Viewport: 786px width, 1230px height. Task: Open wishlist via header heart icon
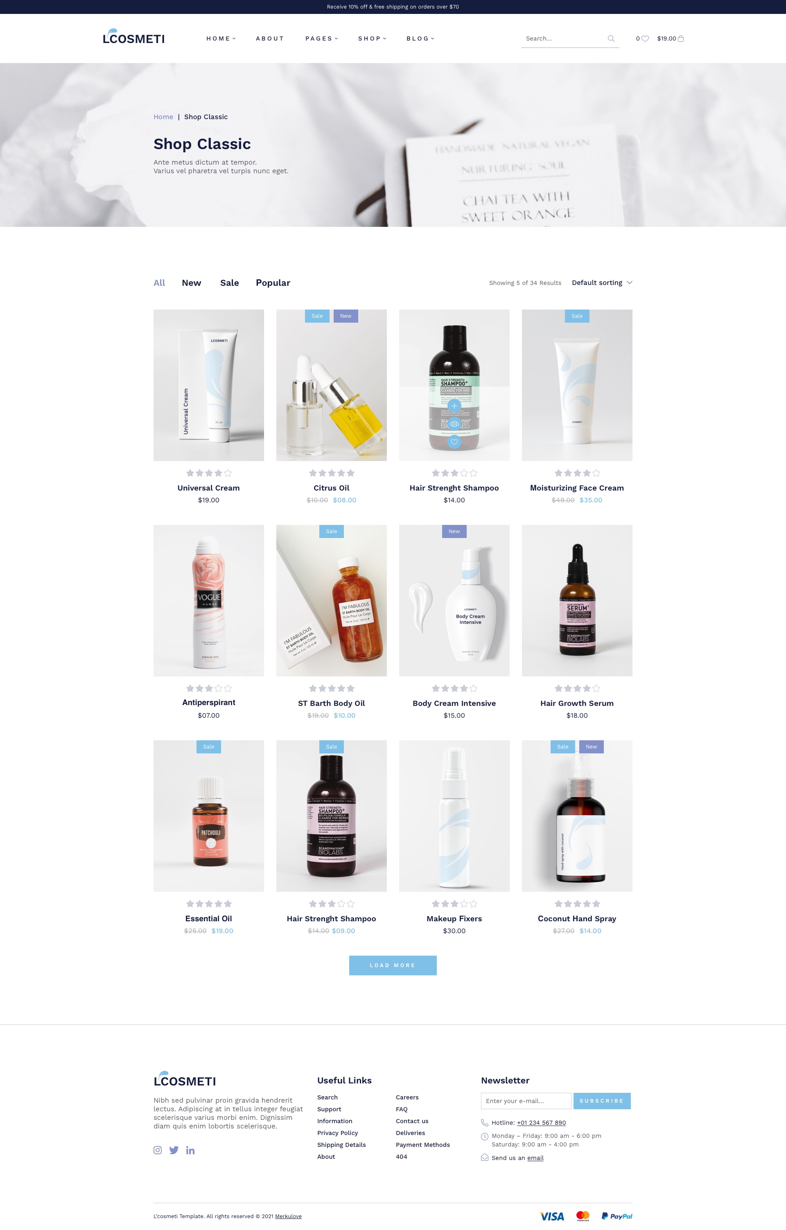pos(645,38)
